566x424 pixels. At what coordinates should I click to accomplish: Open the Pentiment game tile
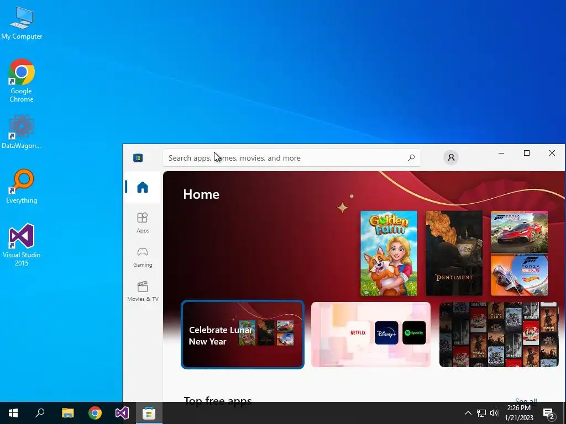(454, 253)
